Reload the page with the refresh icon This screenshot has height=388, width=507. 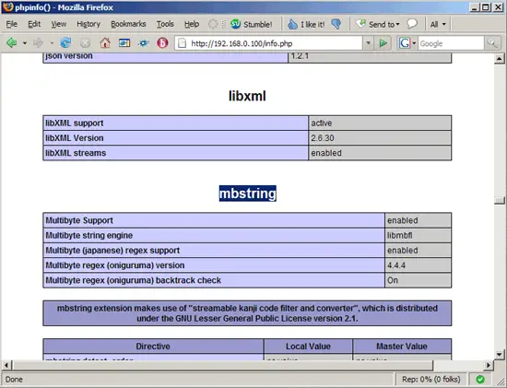65,42
